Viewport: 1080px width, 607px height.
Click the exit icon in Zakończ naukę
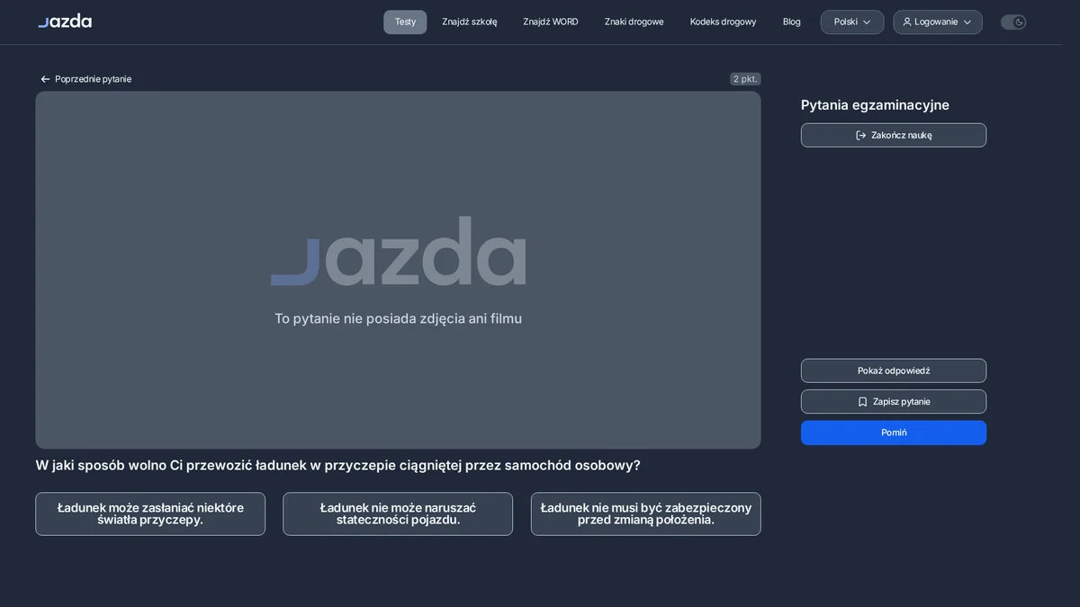coord(860,135)
